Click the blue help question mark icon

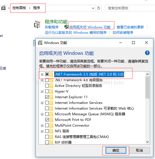point(147,53)
